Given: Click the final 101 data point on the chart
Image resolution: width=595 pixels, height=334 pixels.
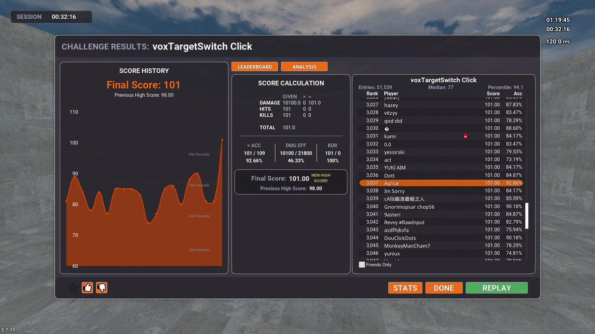Looking at the screenshot, I should [222, 140].
